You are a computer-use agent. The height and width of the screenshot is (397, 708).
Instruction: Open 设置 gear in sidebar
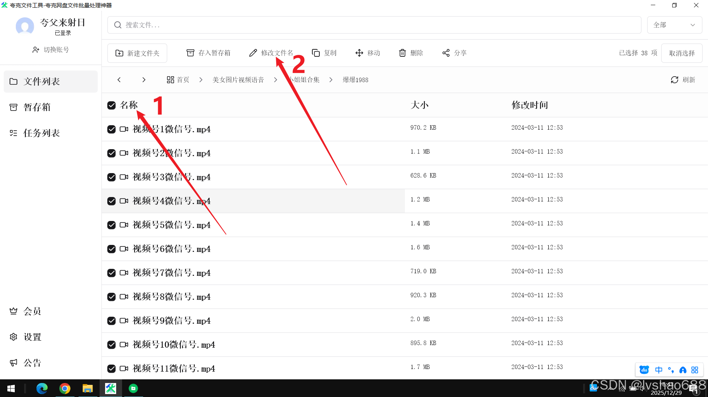[x=14, y=337]
